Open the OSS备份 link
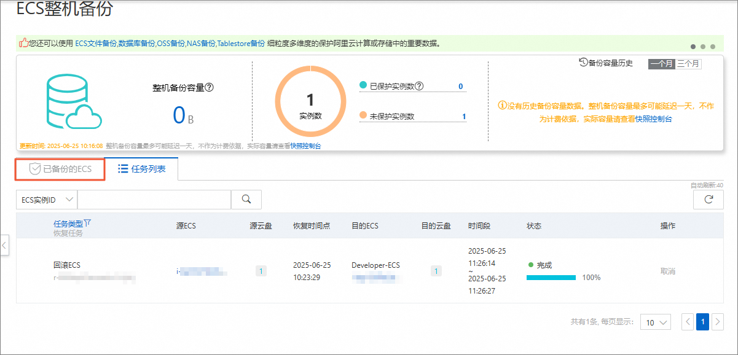The image size is (738, 355). 171,44
